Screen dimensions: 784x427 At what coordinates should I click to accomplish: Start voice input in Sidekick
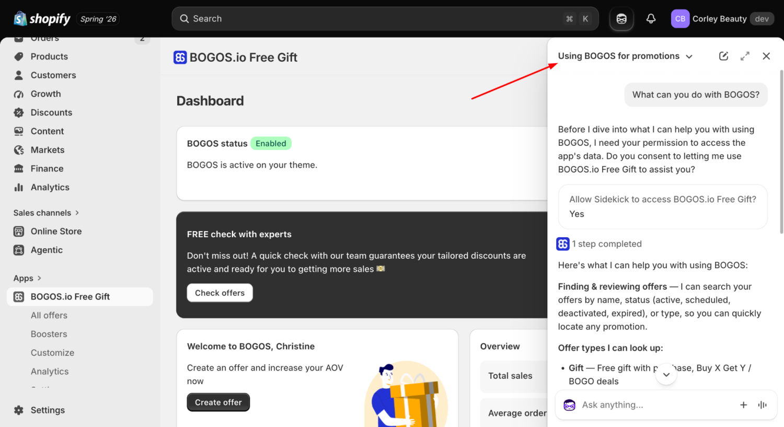[763, 405]
